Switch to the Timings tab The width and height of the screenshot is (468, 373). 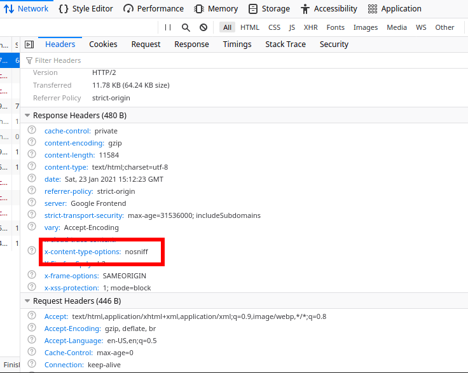(237, 44)
